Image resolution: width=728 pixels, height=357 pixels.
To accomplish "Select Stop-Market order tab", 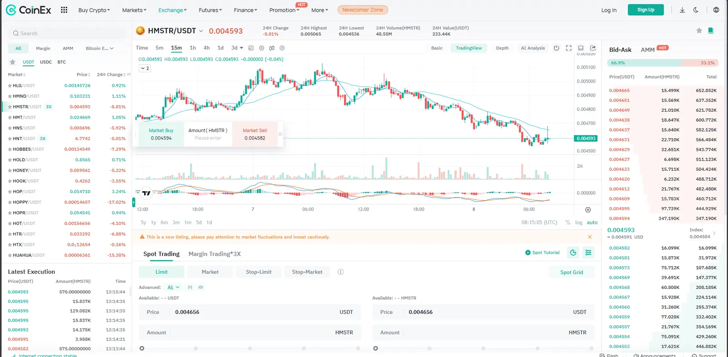I will pyautogui.click(x=307, y=272).
